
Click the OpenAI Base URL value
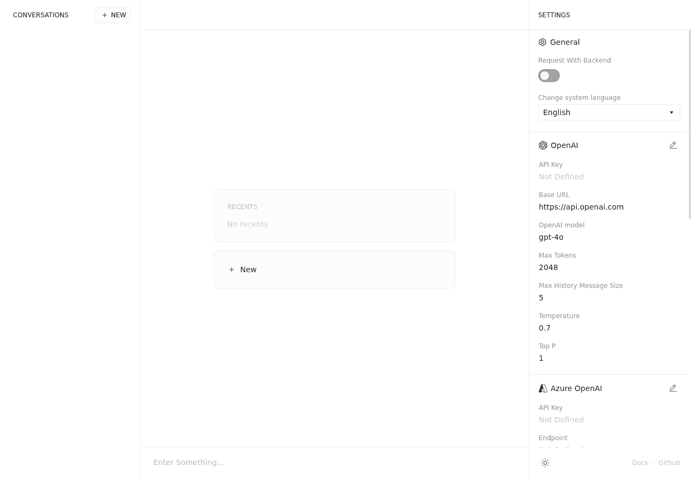tap(581, 207)
